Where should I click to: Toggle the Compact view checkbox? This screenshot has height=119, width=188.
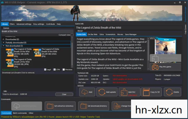coord(72,35)
